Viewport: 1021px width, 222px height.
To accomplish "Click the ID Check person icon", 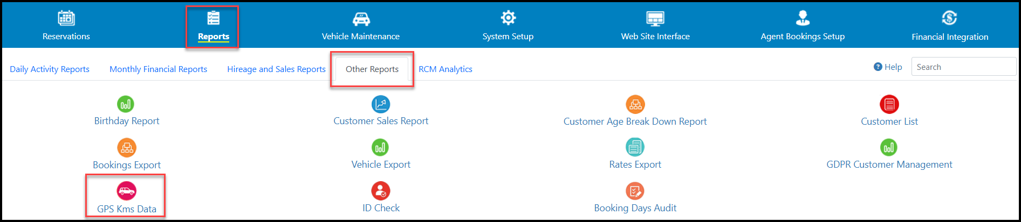I will (x=381, y=190).
